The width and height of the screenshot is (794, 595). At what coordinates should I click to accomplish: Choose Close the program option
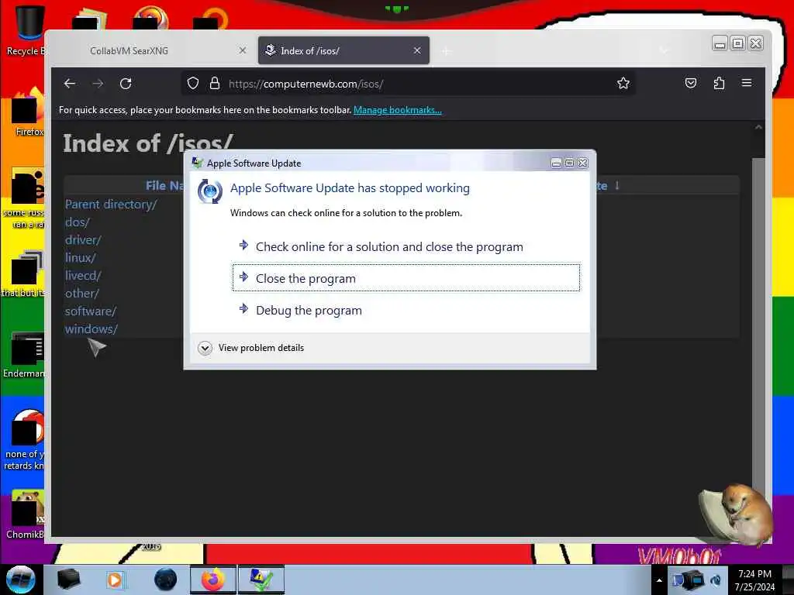(406, 278)
